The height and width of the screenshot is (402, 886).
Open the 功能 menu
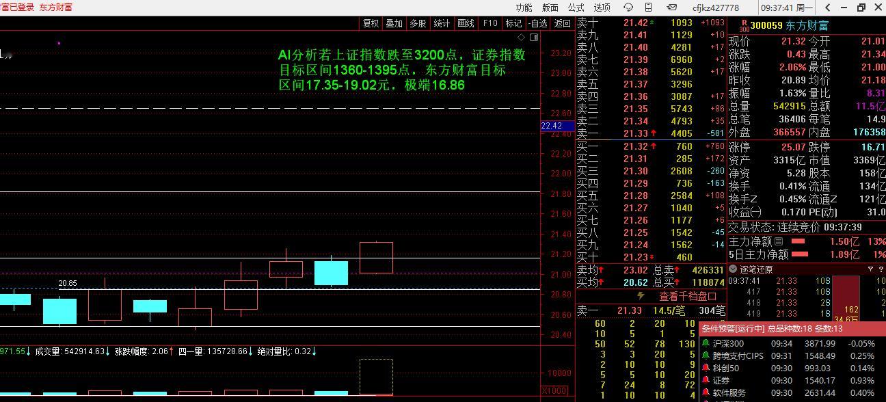point(524,8)
